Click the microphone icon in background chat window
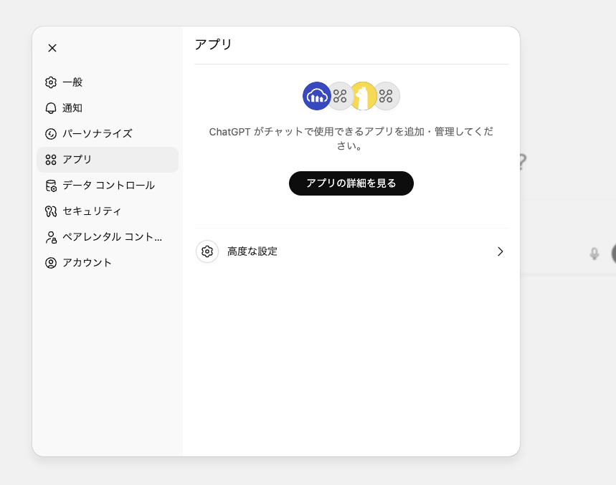The width and height of the screenshot is (616, 485). click(594, 254)
